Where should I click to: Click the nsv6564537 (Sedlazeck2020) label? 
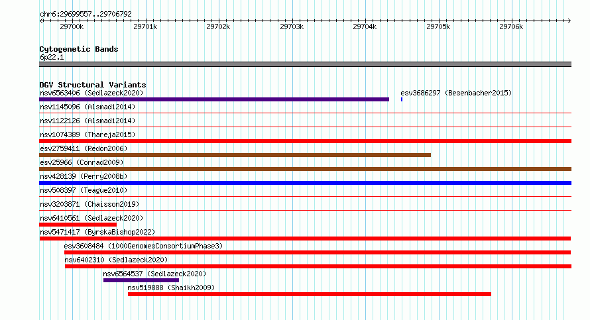tap(154, 274)
